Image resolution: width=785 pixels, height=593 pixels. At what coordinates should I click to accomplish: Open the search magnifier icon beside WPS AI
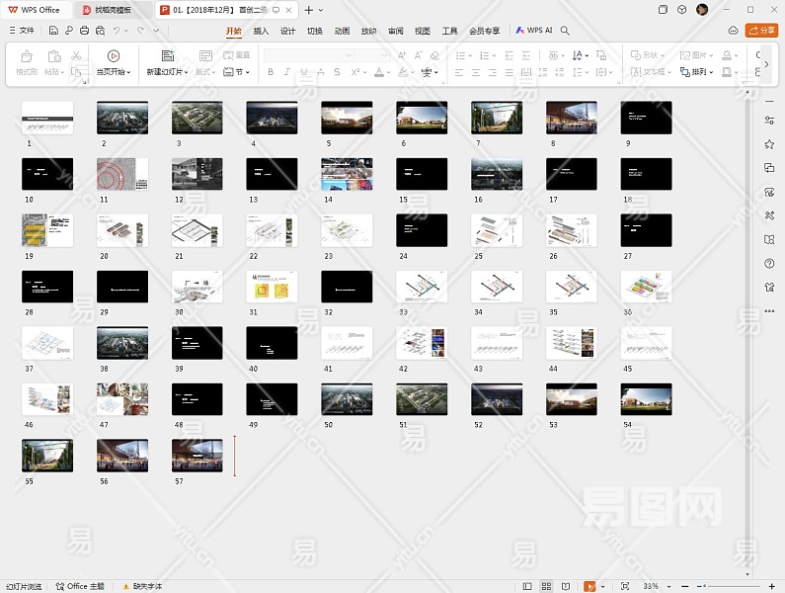565,31
